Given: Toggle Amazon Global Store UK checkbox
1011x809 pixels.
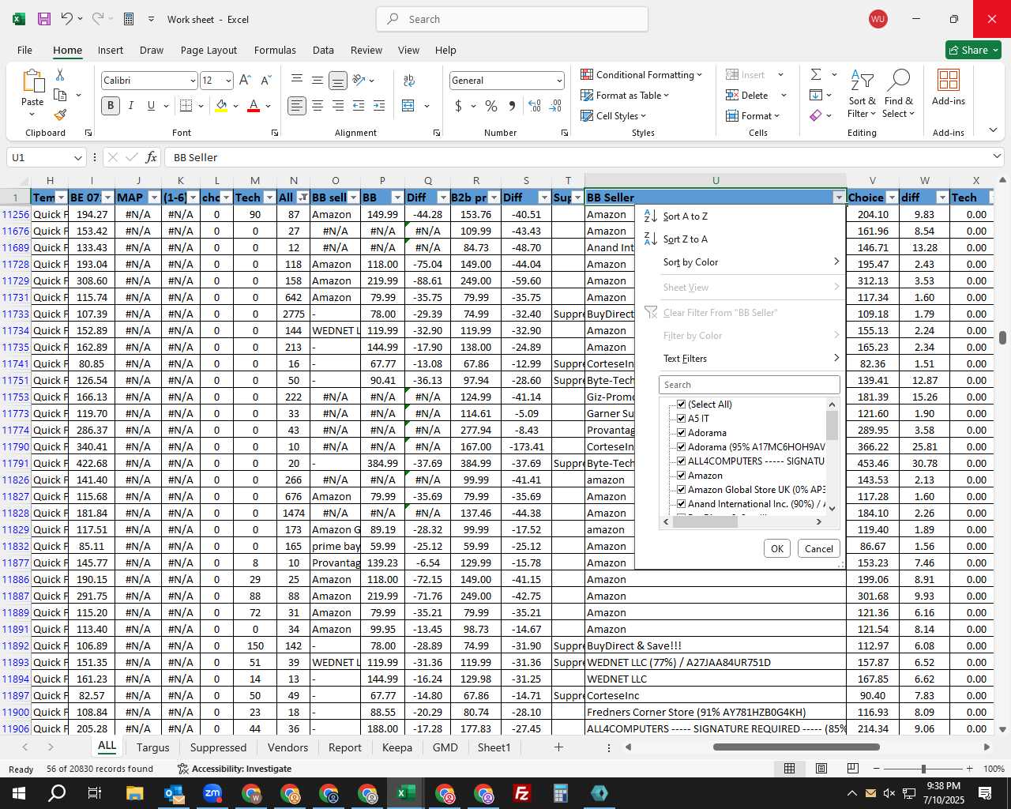Looking at the screenshot, I should tap(682, 490).
